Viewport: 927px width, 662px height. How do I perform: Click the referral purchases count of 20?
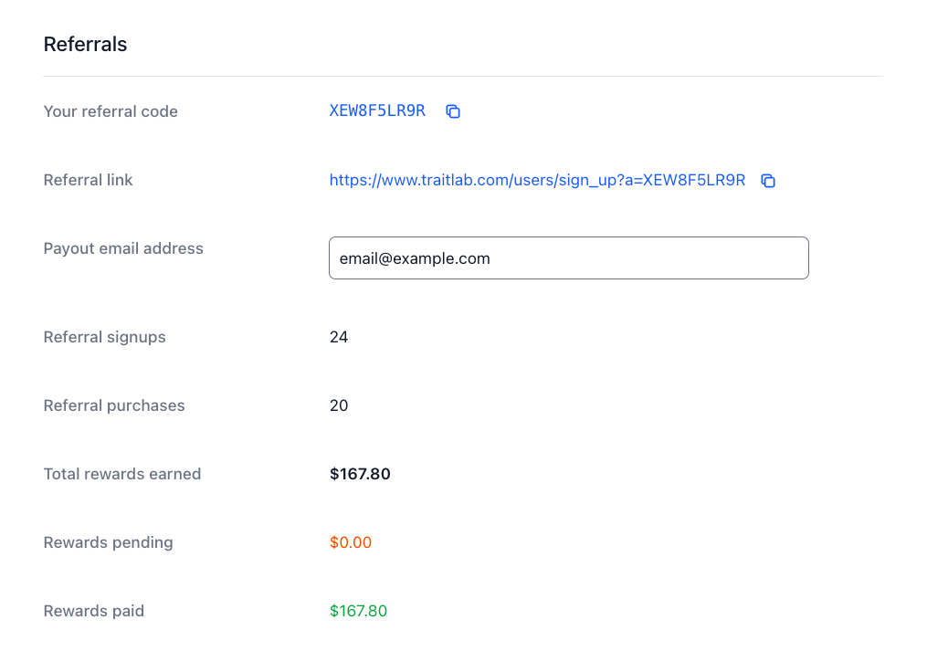[339, 405]
